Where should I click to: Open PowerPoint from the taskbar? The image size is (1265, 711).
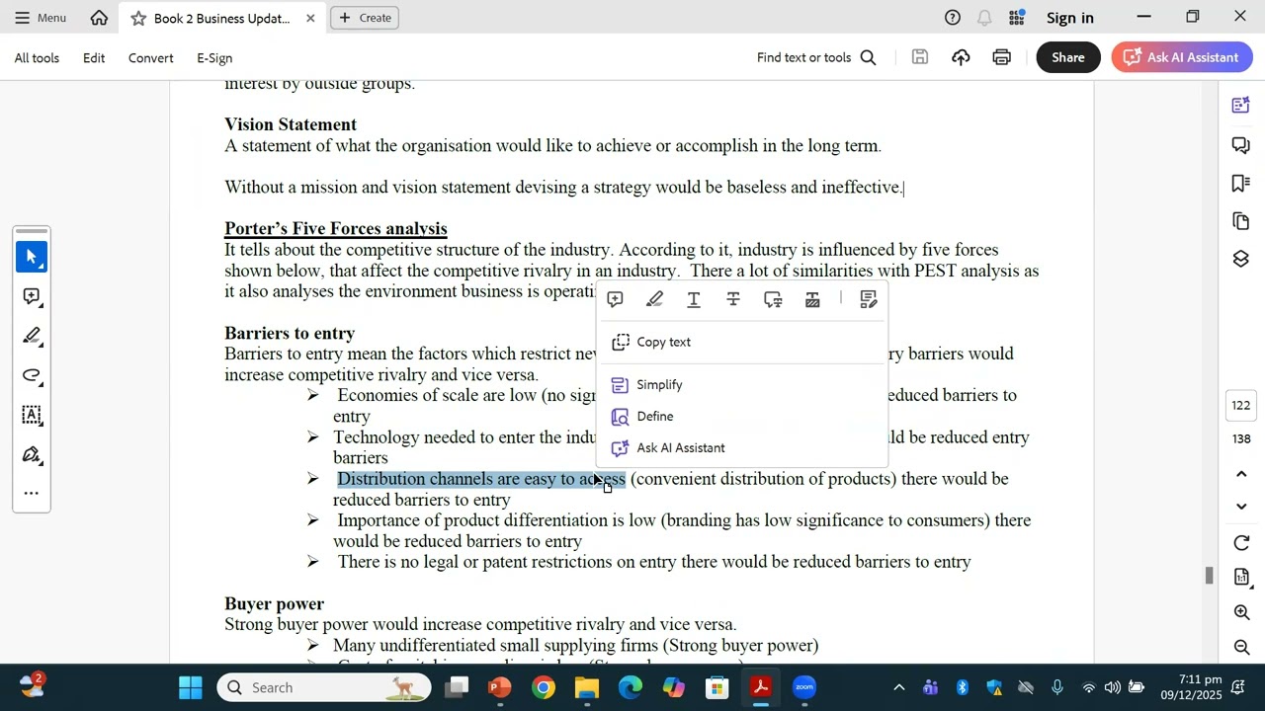pos(500,687)
